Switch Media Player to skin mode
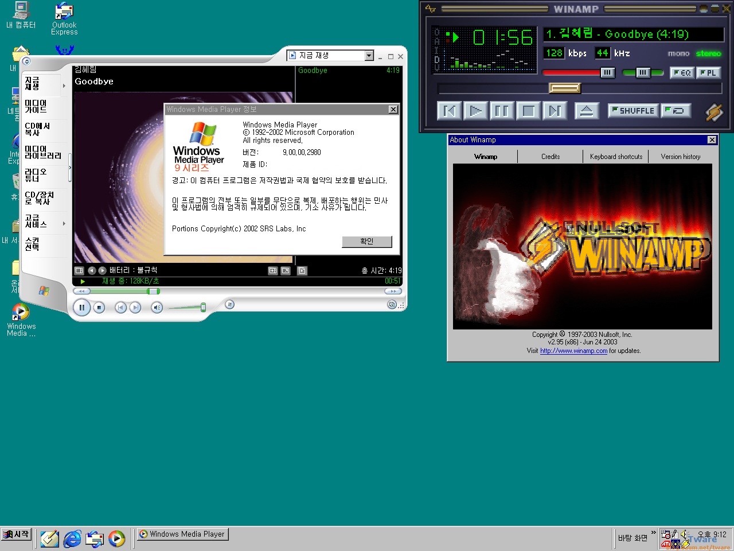The height and width of the screenshot is (551, 734). click(392, 305)
